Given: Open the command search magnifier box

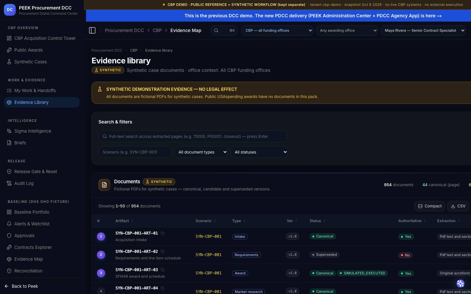Looking at the screenshot, I should pyautogui.click(x=224, y=30).
